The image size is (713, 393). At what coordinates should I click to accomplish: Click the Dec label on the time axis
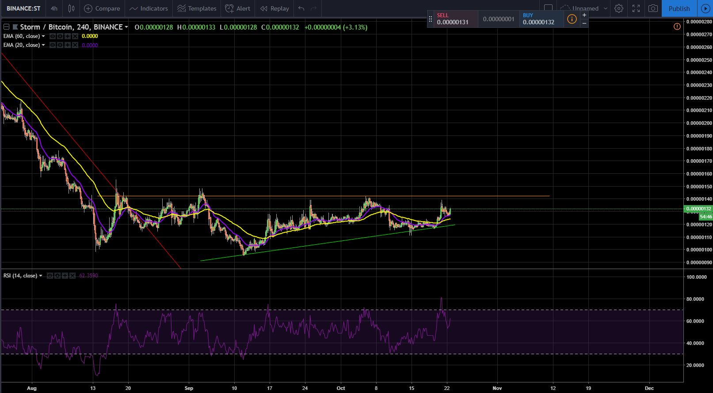[649, 389]
